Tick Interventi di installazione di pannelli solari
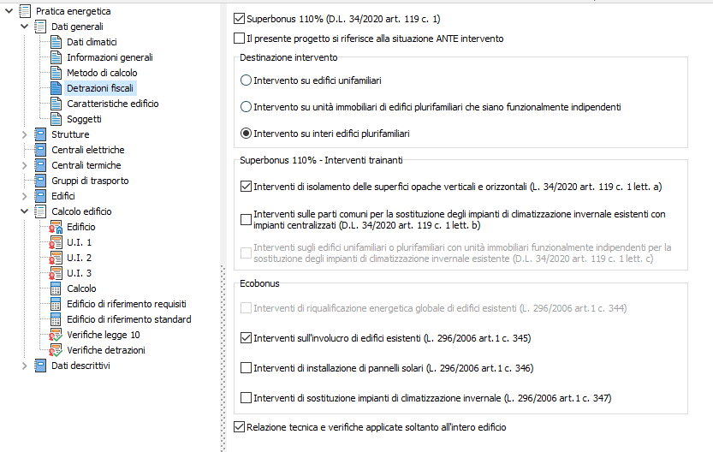This screenshot has height=452, width=713. coord(246,368)
